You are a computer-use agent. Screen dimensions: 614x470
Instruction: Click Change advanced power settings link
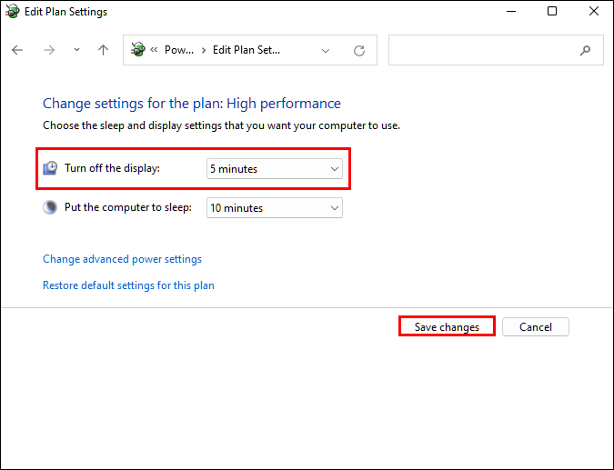(x=122, y=259)
